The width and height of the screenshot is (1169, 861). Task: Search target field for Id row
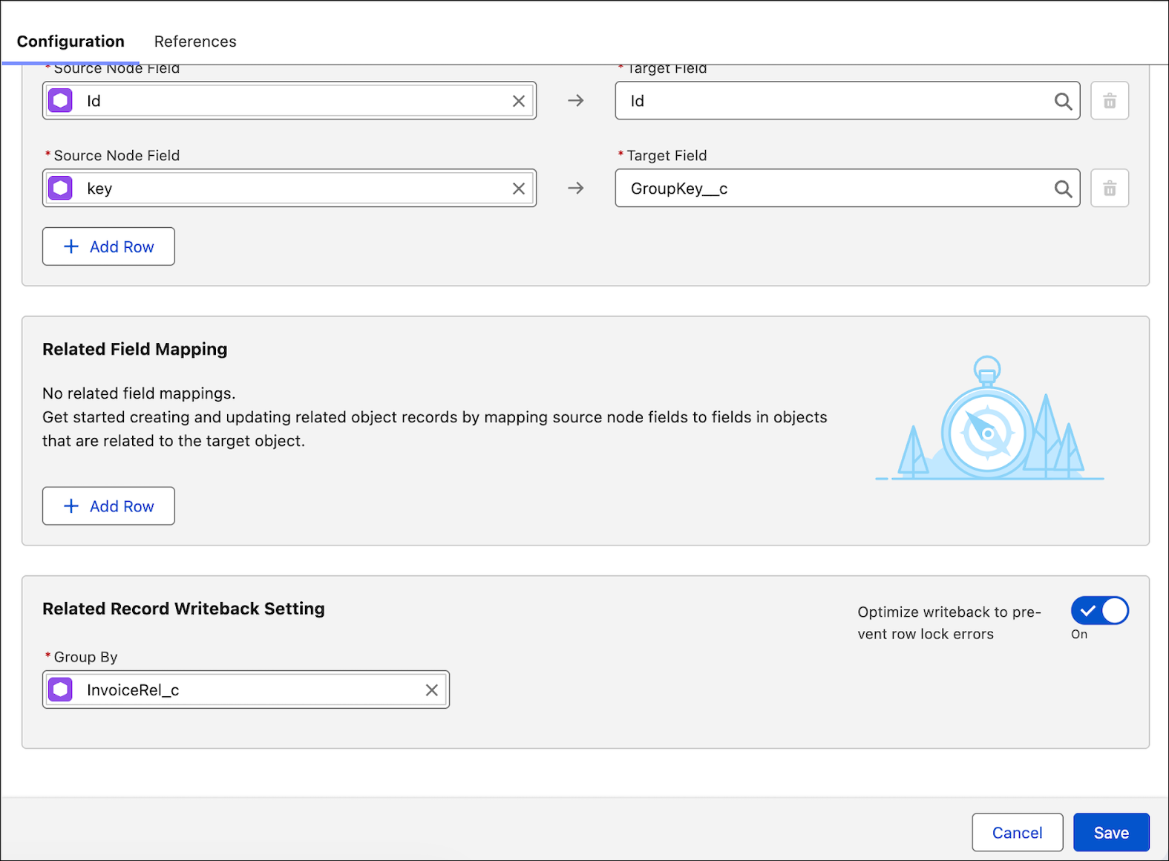(x=1063, y=101)
